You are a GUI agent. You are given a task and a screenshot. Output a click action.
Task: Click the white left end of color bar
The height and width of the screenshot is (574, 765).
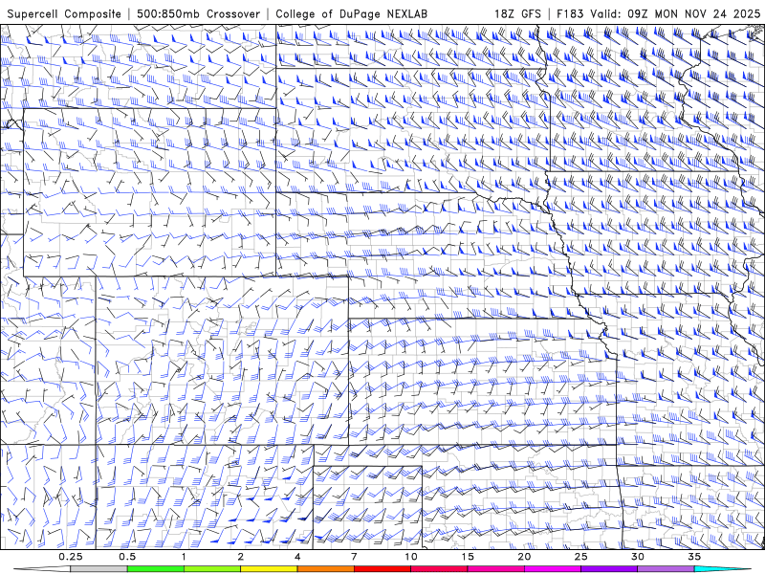click(44, 569)
